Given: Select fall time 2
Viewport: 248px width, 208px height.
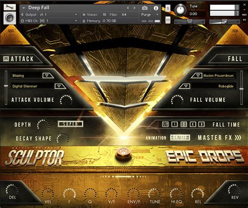Looking at the screenshot, I should [184, 124].
